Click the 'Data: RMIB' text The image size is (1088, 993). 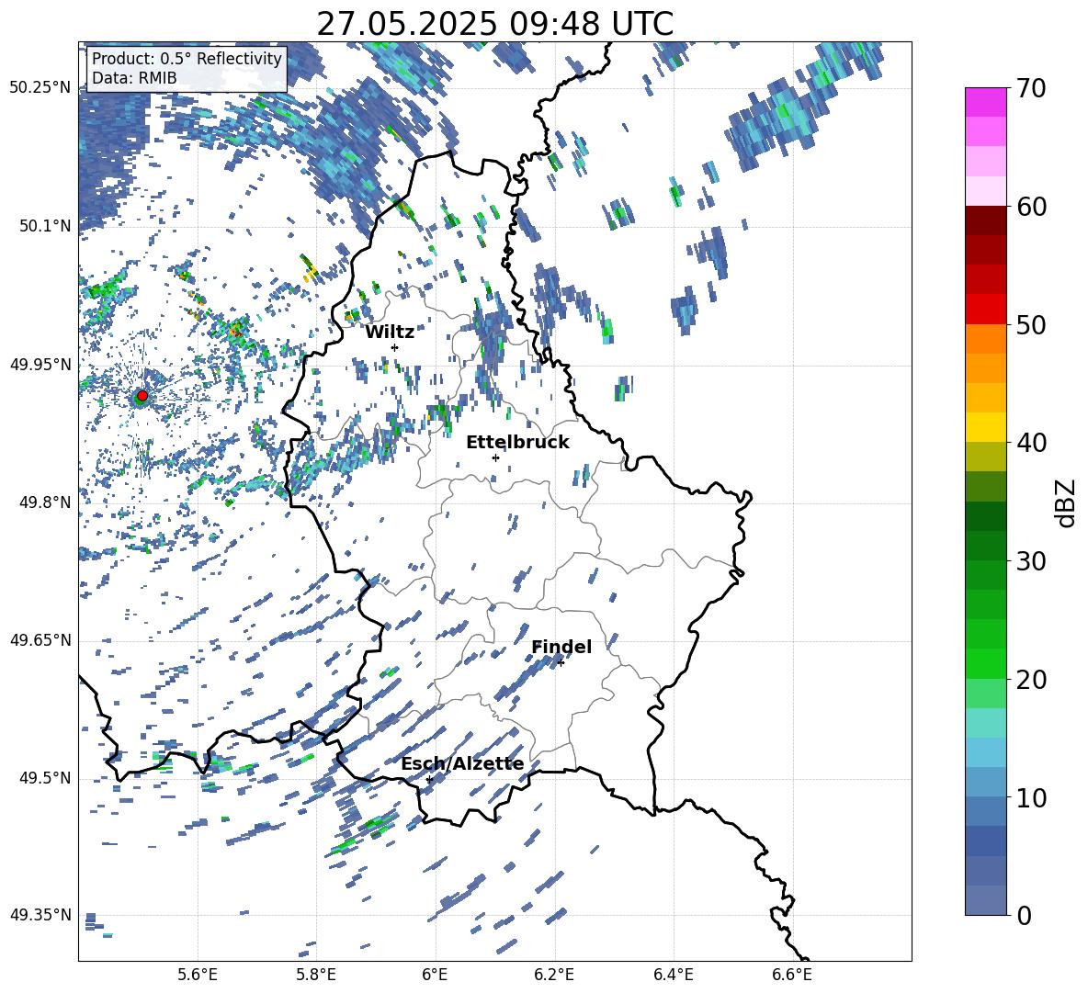[134, 78]
